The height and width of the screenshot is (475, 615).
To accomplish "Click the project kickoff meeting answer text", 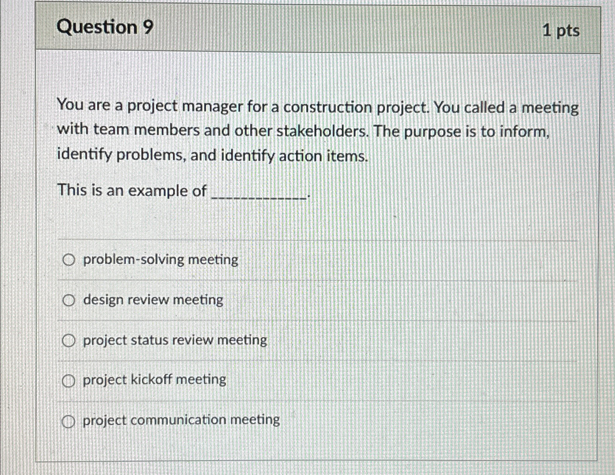I will pyautogui.click(x=154, y=380).
